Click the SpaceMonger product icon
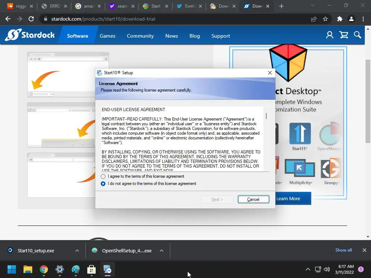This screenshot has height=278, width=371. (x=330, y=134)
